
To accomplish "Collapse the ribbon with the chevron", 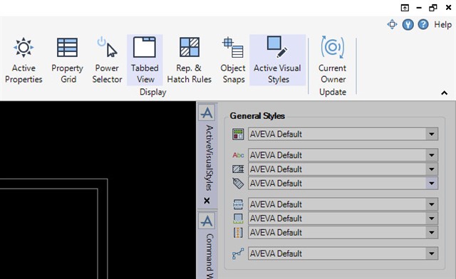I will point(444,93).
